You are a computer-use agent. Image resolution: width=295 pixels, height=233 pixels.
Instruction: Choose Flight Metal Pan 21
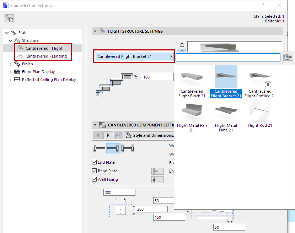pos(192,116)
